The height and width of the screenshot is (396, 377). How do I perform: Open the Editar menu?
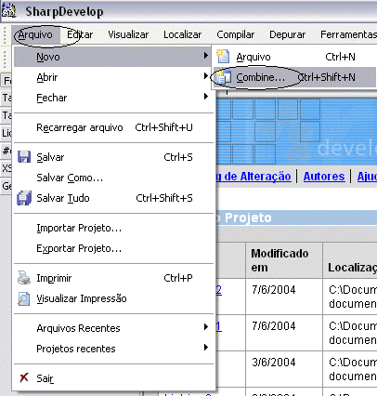point(80,34)
